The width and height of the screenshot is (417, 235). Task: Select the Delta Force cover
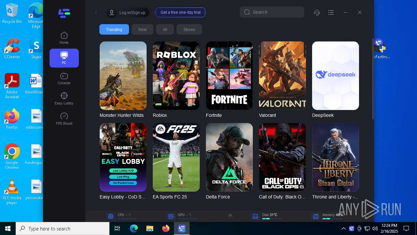click(x=229, y=157)
